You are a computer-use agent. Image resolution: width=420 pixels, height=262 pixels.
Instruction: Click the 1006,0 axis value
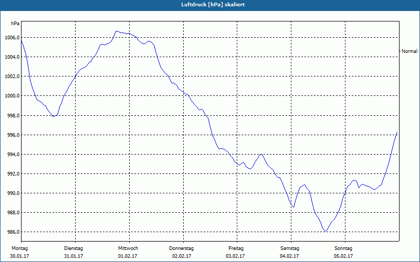[x=12, y=38]
